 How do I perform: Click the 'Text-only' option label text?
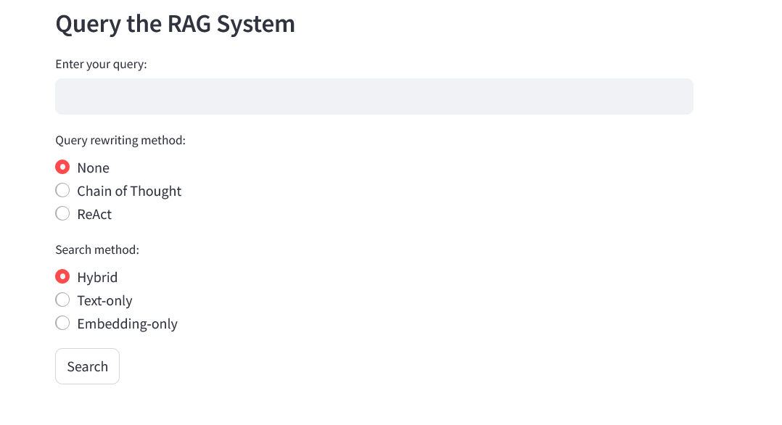click(x=104, y=301)
